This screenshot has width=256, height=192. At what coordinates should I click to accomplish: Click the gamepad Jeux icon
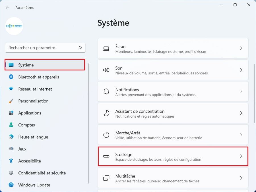click(x=11, y=149)
